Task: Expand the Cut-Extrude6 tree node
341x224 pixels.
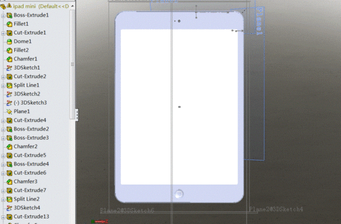Action: (3, 173)
